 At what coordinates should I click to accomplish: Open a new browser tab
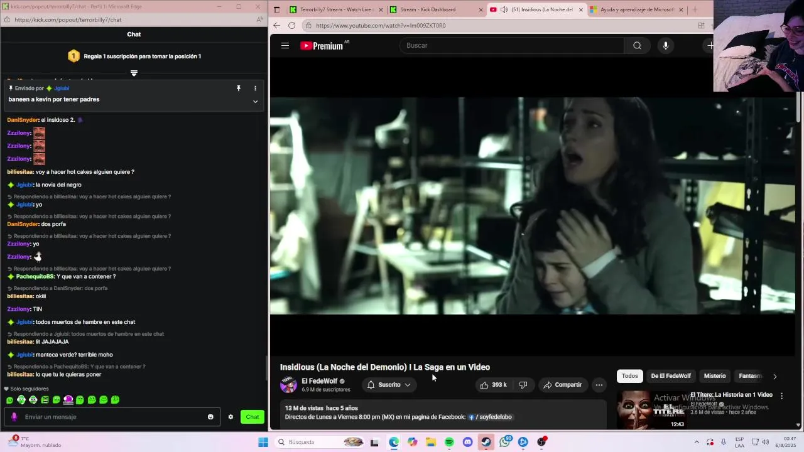pyautogui.click(x=695, y=9)
